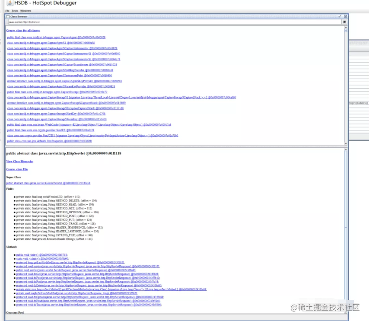
Task: Open CaptureAgent$ParamKeyProvider class link
Action: [61, 86]
